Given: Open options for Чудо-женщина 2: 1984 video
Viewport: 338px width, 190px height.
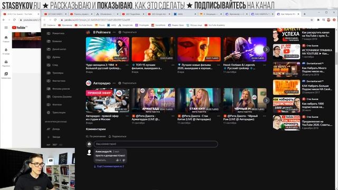Looking at the screenshot, I should point(127,65).
